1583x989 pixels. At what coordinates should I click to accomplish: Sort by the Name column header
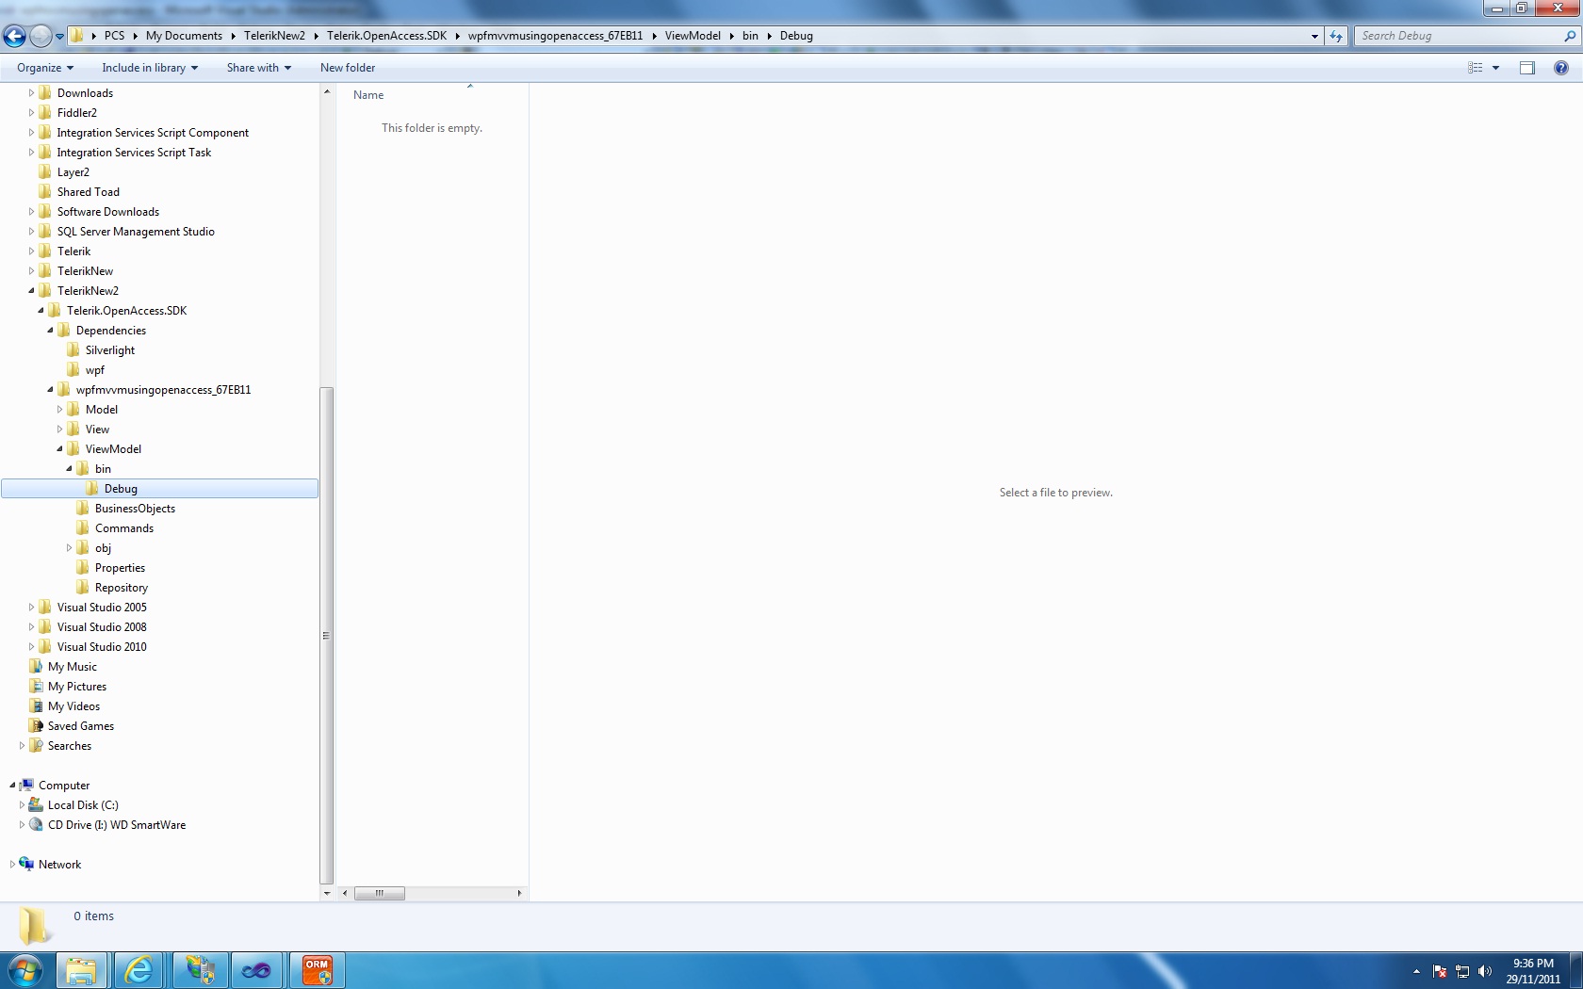pyautogui.click(x=368, y=95)
